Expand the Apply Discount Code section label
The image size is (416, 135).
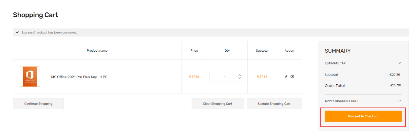point(342,101)
